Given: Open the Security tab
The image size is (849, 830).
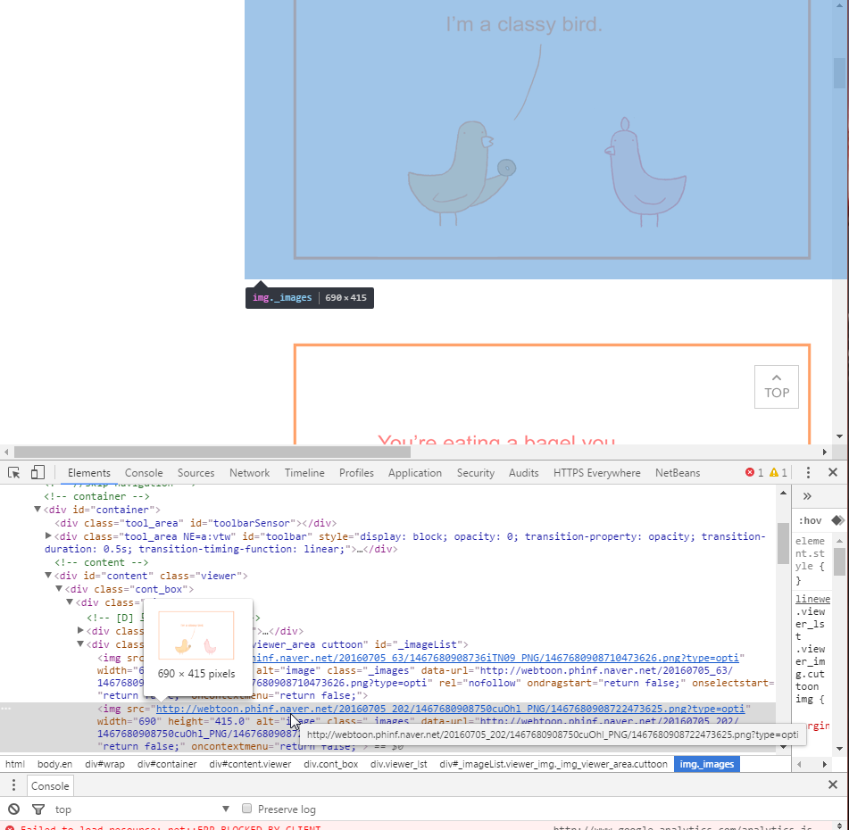Looking at the screenshot, I should [x=476, y=473].
